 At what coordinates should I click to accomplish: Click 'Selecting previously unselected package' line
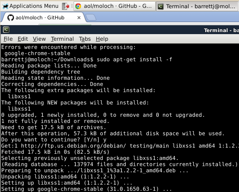pyautogui.click(x=90, y=158)
